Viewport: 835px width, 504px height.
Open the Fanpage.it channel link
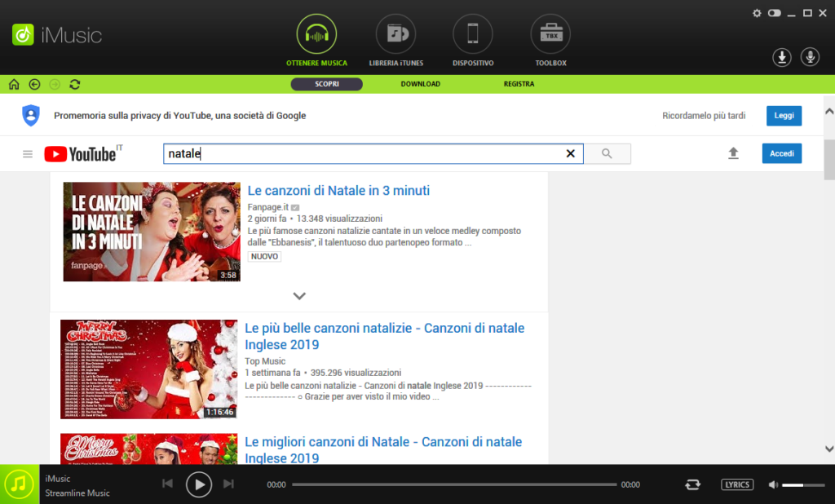click(x=267, y=207)
